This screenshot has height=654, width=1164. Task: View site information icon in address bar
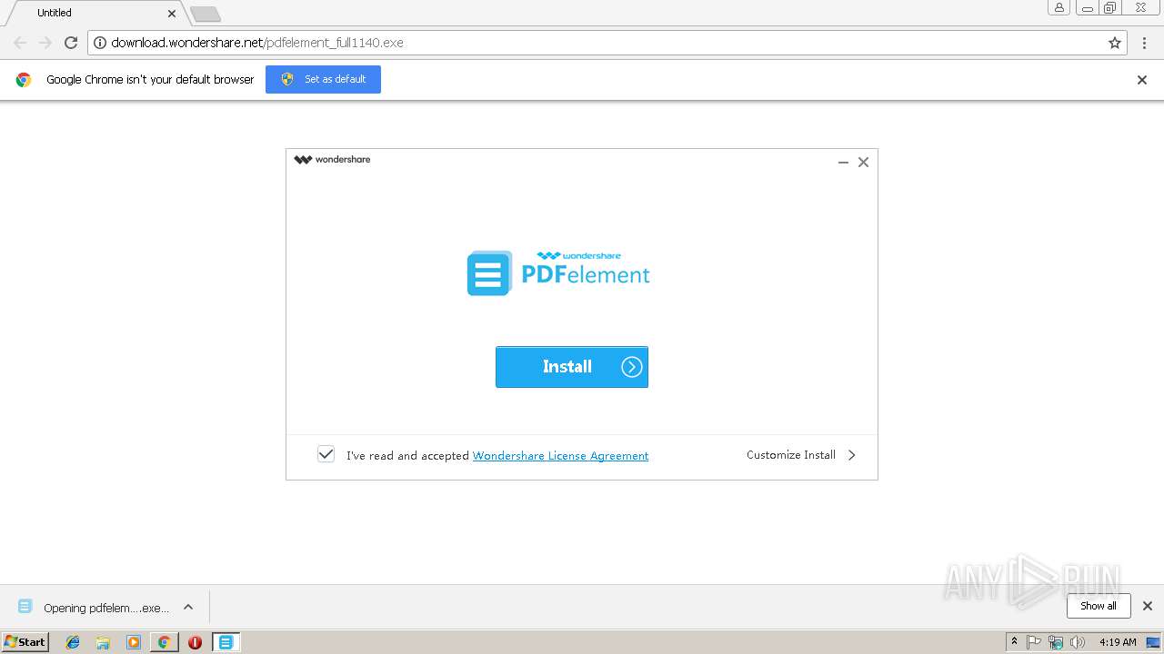click(x=100, y=43)
